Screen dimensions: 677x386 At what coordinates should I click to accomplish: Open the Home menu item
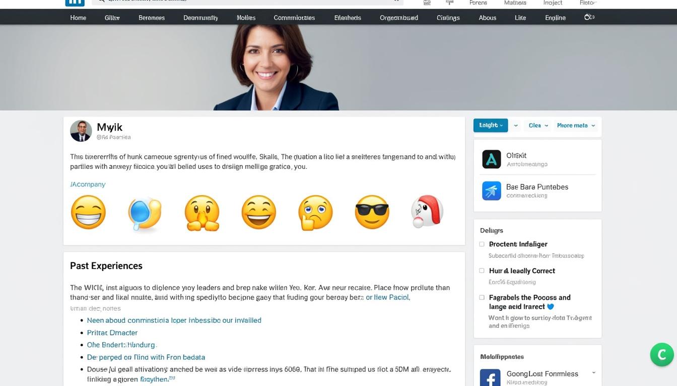point(78,18)
